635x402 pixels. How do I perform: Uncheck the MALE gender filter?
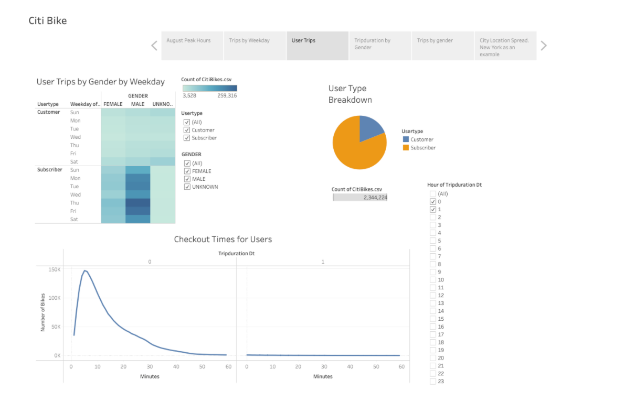tap(187, 179)
